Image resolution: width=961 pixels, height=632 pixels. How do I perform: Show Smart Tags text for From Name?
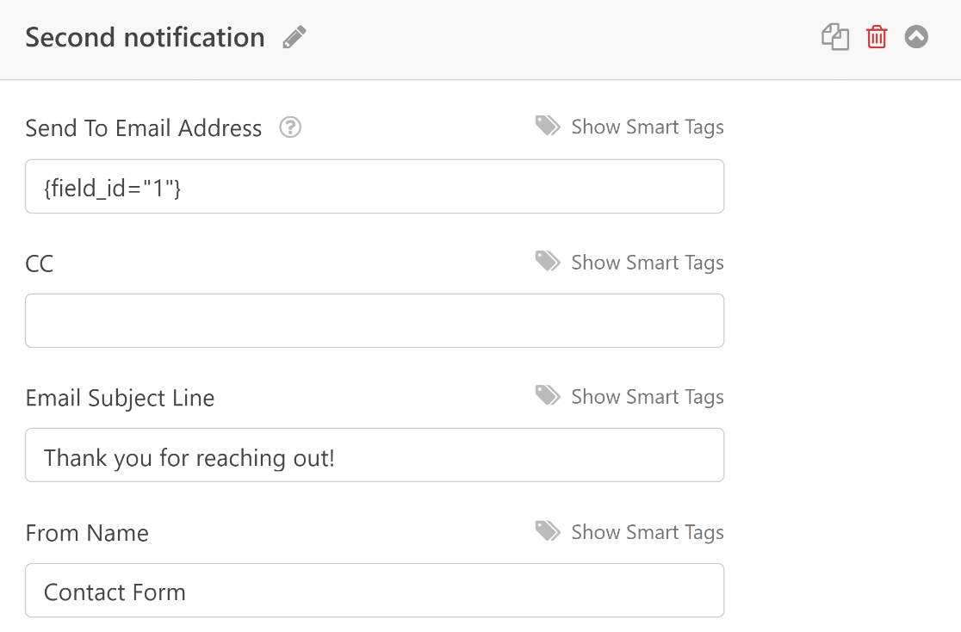(648, 532)
